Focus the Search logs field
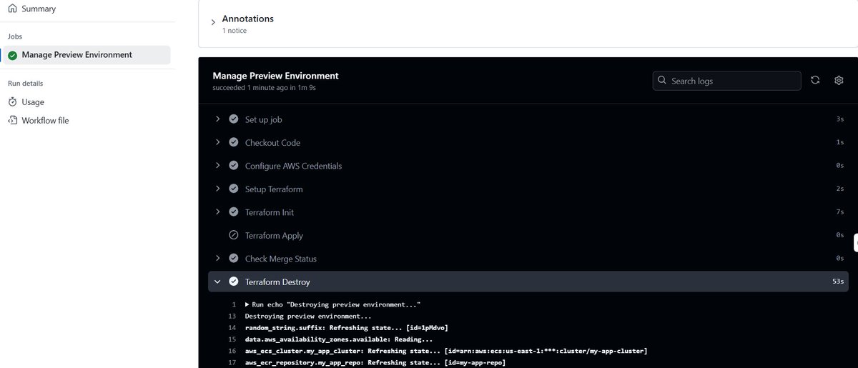This screenshot has width=858, height=368. click(726, 81)
